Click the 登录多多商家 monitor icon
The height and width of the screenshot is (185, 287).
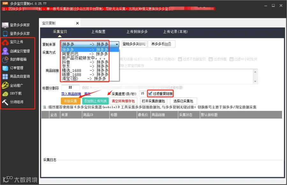pos(5,25)
